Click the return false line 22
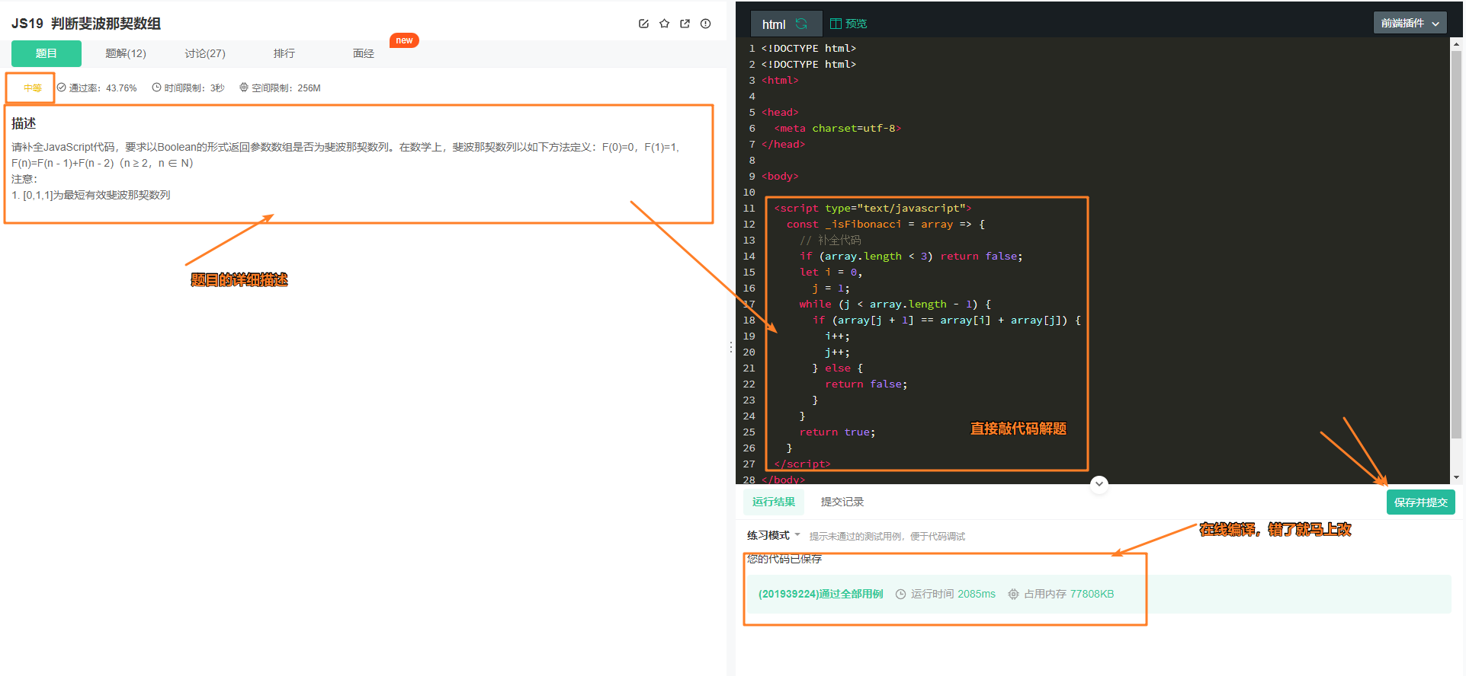The width and height of the screenshot is (1466, 676). (x=866, y=384)
